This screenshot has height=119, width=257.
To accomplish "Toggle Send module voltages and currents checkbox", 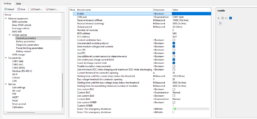I will (x=174, y=46).
